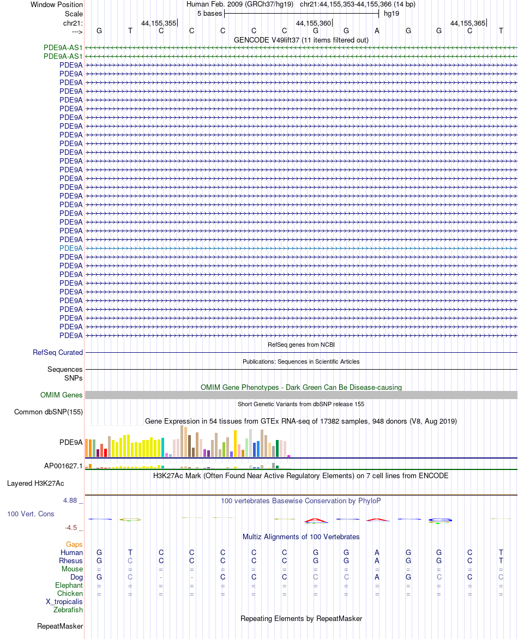518x639 pixels.
Task: Open OMIM Gene Phenotypes track title
Action: (301, 387)
